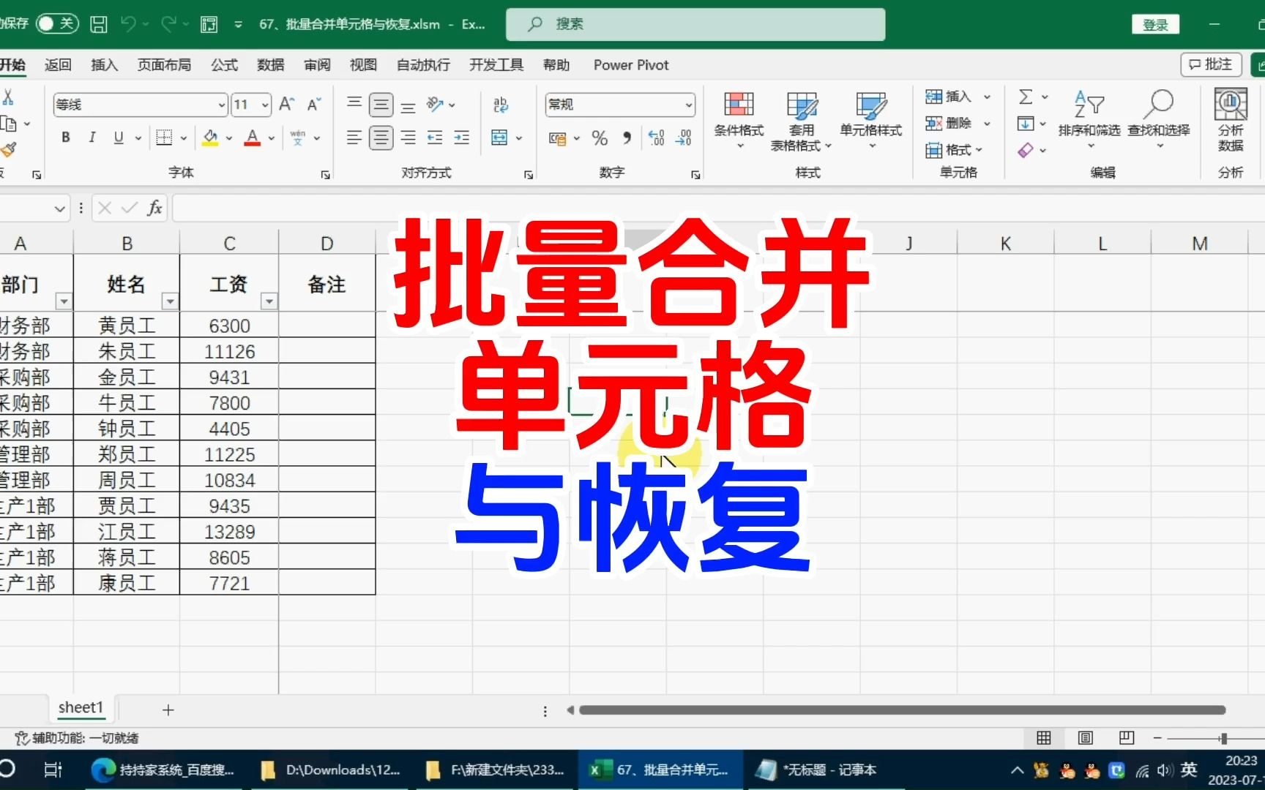Toggle italic formatting
Screen dimensions: 1265x790
(x=92, y=138)
